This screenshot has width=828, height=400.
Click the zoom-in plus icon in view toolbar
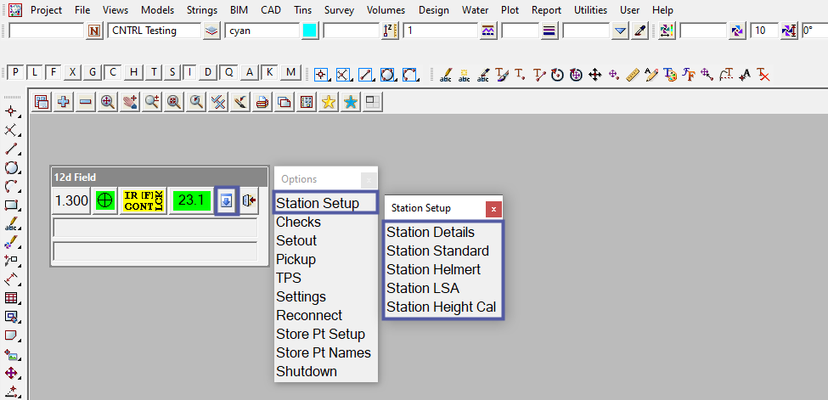point(64,102)
